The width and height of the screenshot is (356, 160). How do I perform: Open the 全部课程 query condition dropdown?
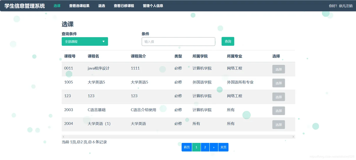click(x=85, y=41)
